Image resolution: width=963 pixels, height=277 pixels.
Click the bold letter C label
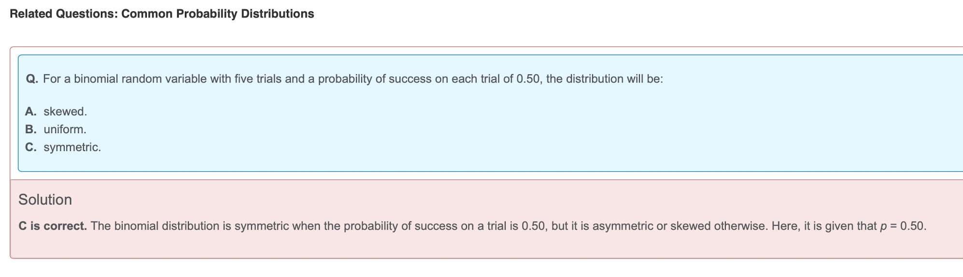coord(31,147)
